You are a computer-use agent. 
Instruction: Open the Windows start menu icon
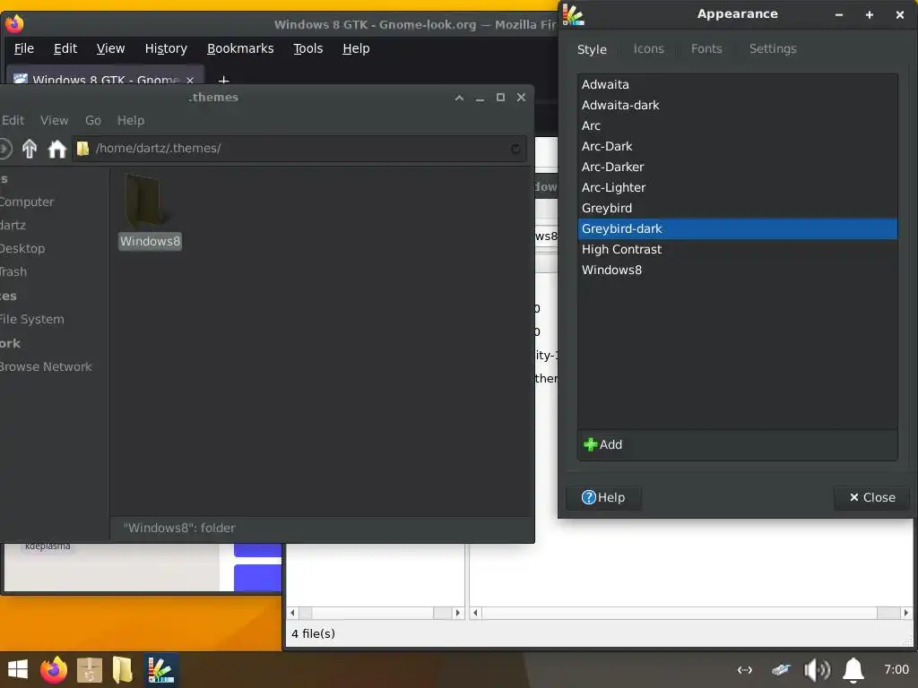tap(18, 670)
